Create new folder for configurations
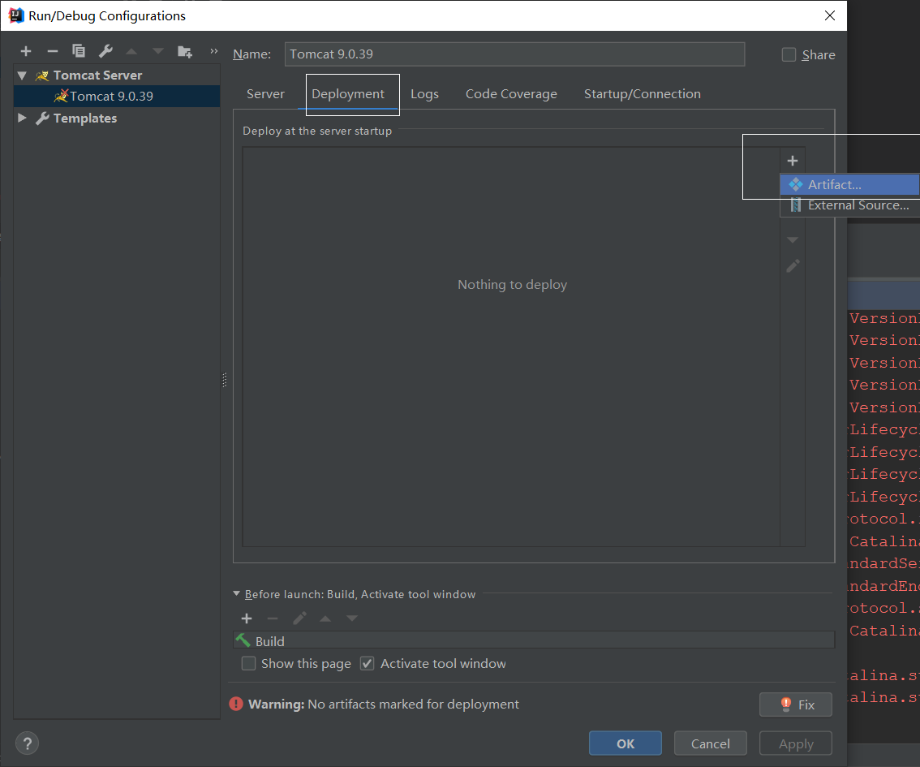Screen dimensions: 920x767 click(185, 52)
